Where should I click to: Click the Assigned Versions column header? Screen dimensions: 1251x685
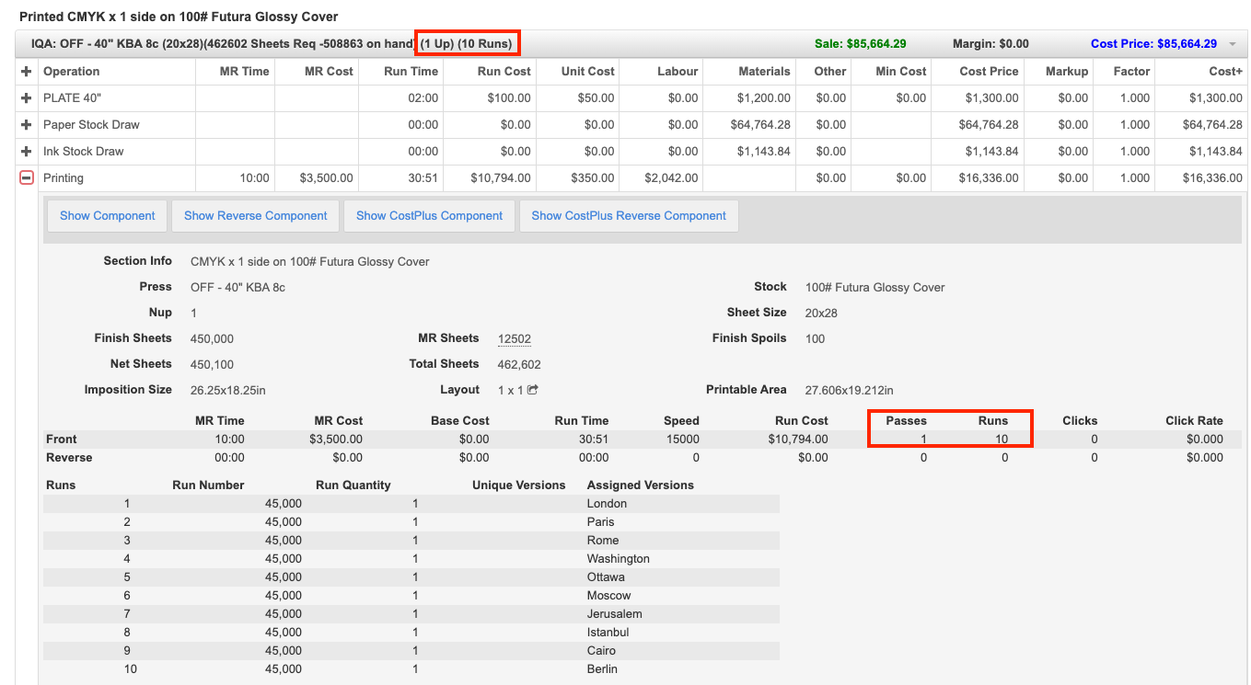tap(641, 485)
